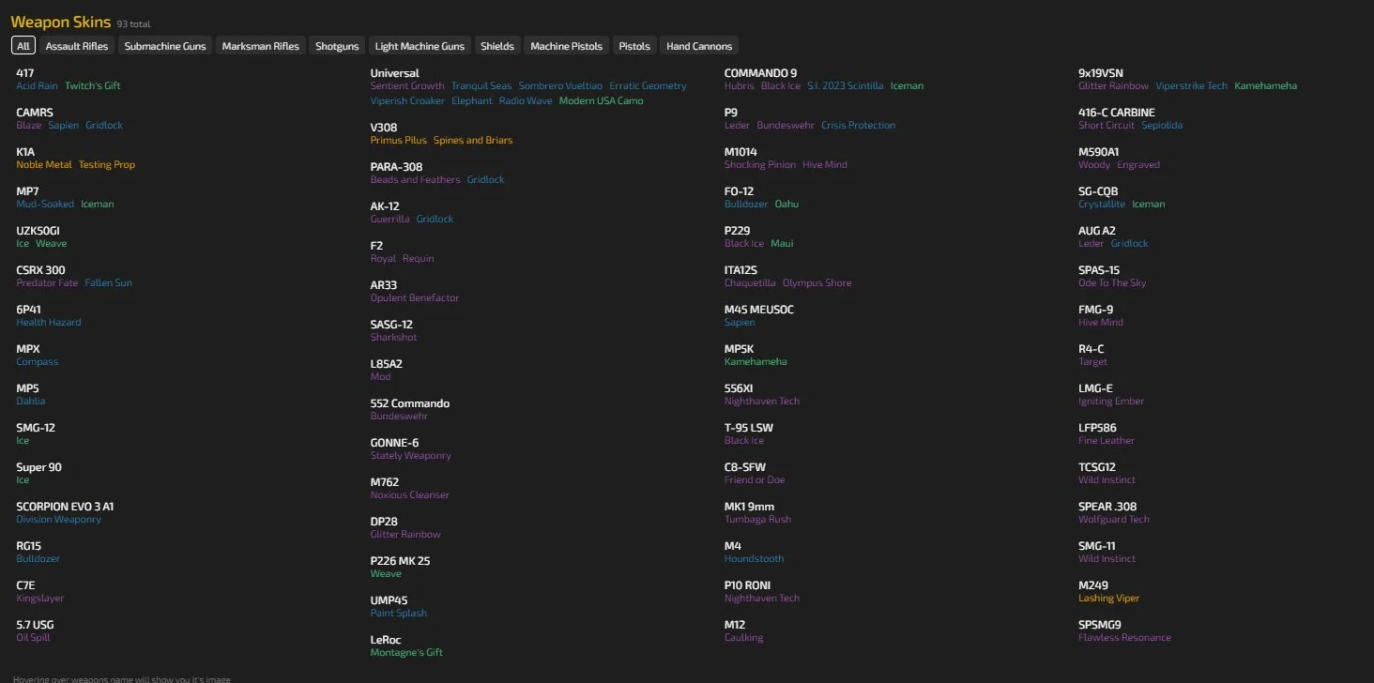This screenshot has width=1374, height=683.
Task: Click the SCORPION EVO 3 A1 weapon name
Action: 65,506
